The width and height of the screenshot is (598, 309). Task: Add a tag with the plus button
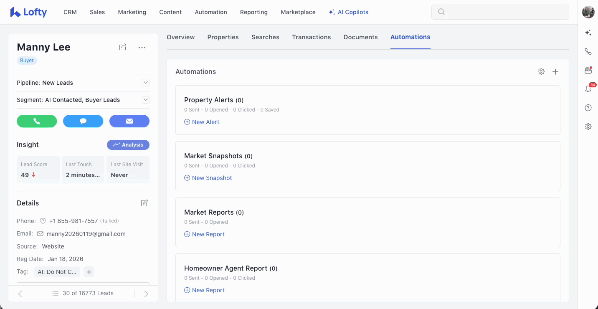[89, 272]
